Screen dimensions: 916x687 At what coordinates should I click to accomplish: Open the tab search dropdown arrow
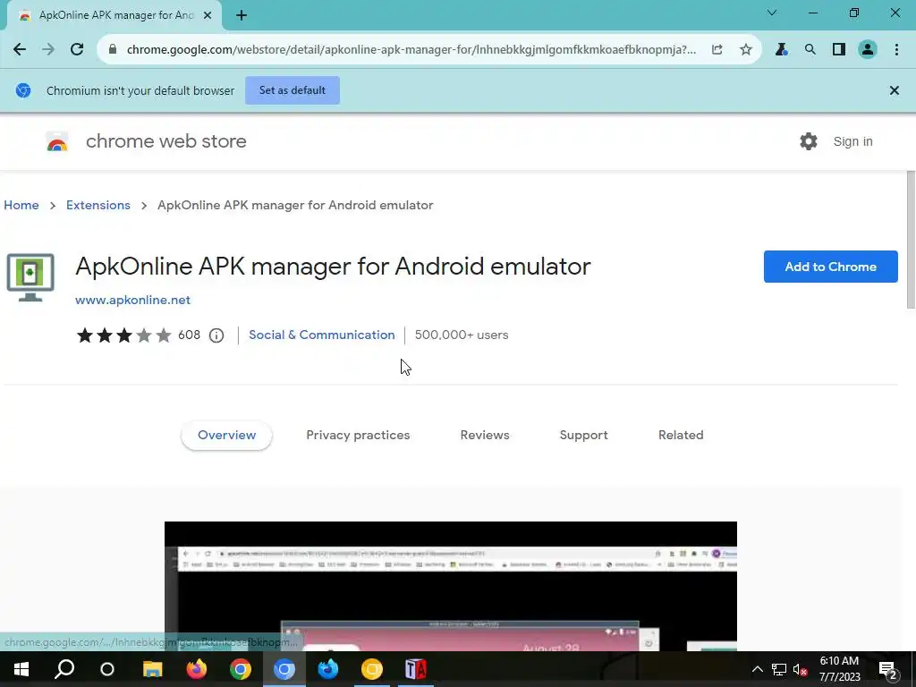click(772, 13)
